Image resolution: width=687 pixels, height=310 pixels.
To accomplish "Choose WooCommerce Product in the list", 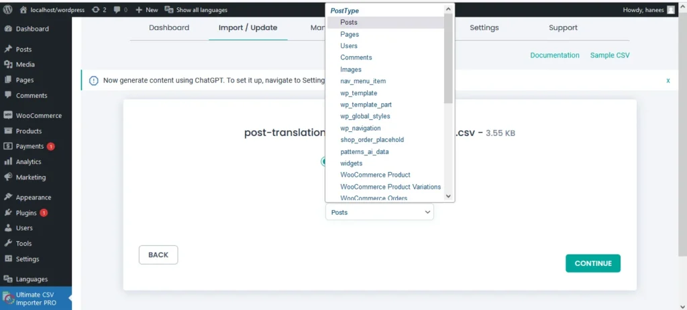I will [x=386, y=175].
